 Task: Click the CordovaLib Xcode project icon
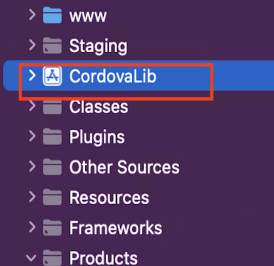[x=52, y=76]
